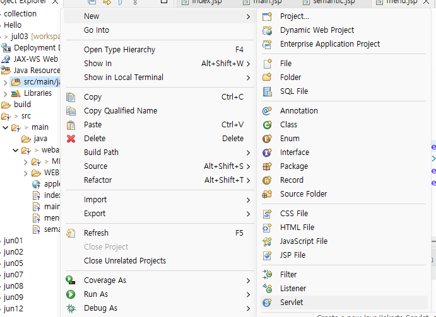Click the red Delete X icon
Viewport: 436px width, 317px height.
point(71,139)
